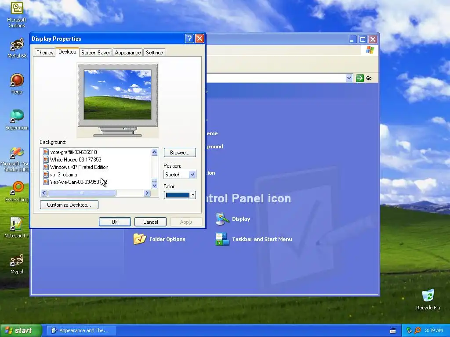Click the blue desktop Color swatch

point(178,195)
